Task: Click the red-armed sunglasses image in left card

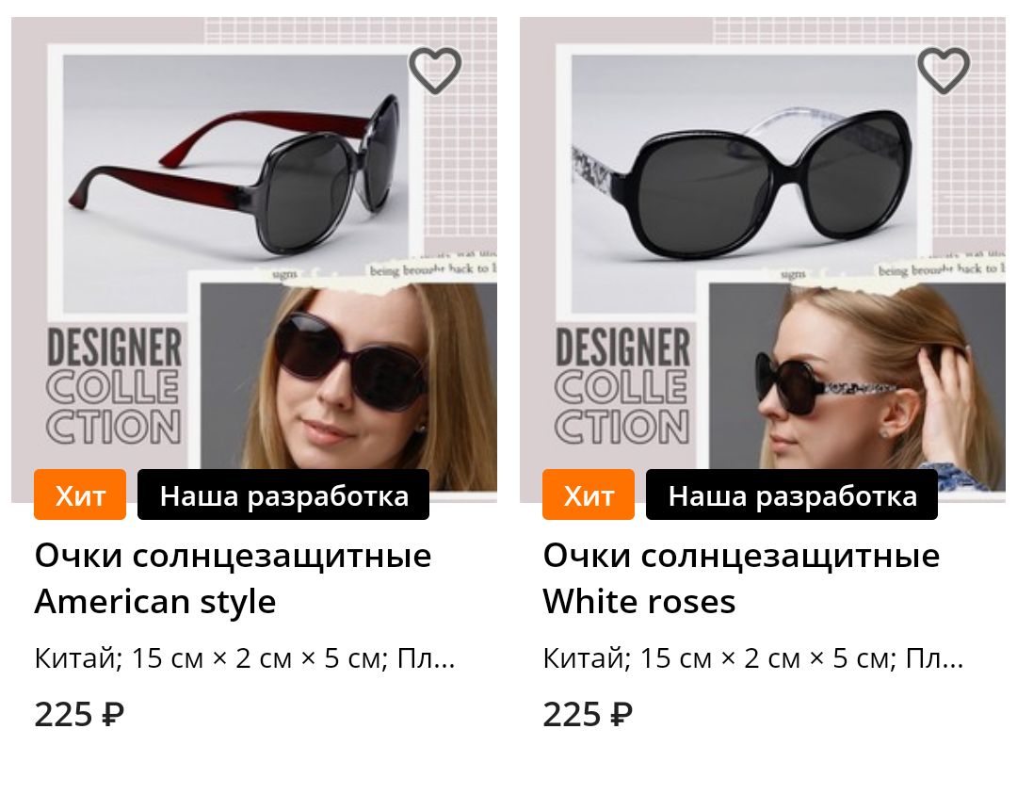Action: 234,175
